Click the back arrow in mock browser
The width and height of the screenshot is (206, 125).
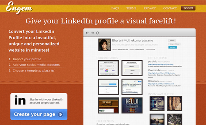pos(87,33)
